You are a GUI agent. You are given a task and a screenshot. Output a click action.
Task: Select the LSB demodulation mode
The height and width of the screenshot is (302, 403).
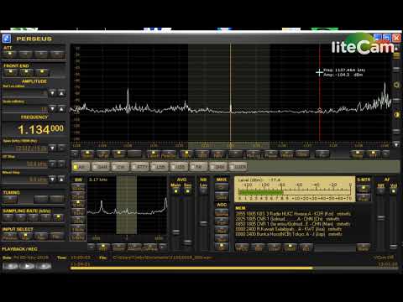[159, 167]
